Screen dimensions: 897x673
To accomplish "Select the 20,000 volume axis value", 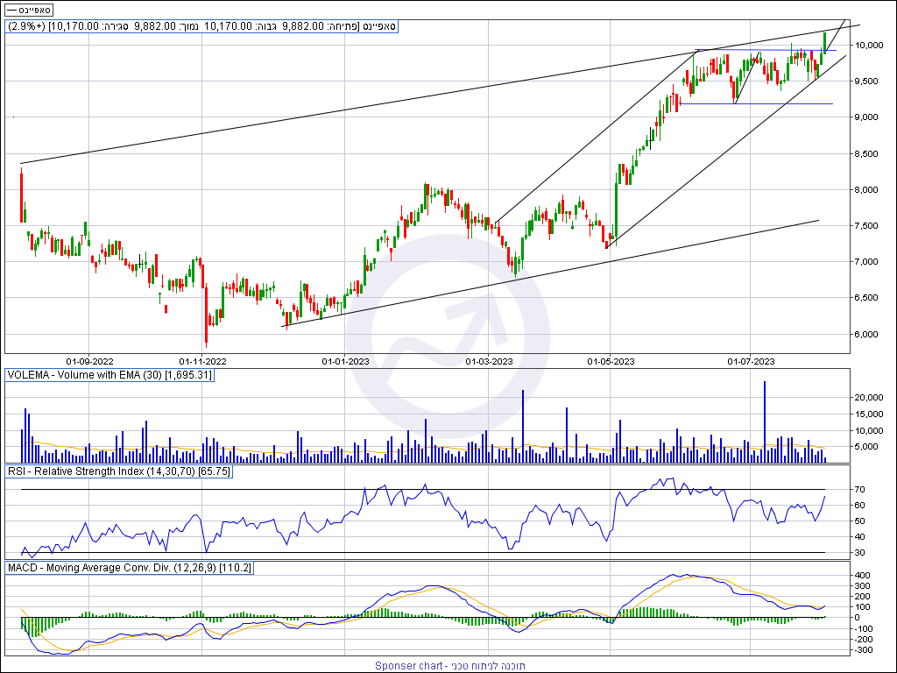I will click(870, 397).
